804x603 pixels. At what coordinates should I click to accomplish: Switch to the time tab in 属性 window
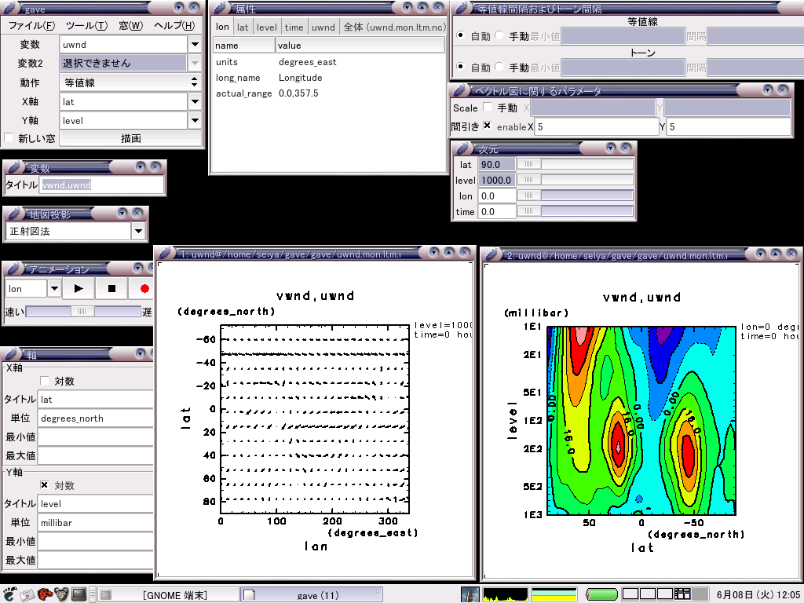pos(294,27)
